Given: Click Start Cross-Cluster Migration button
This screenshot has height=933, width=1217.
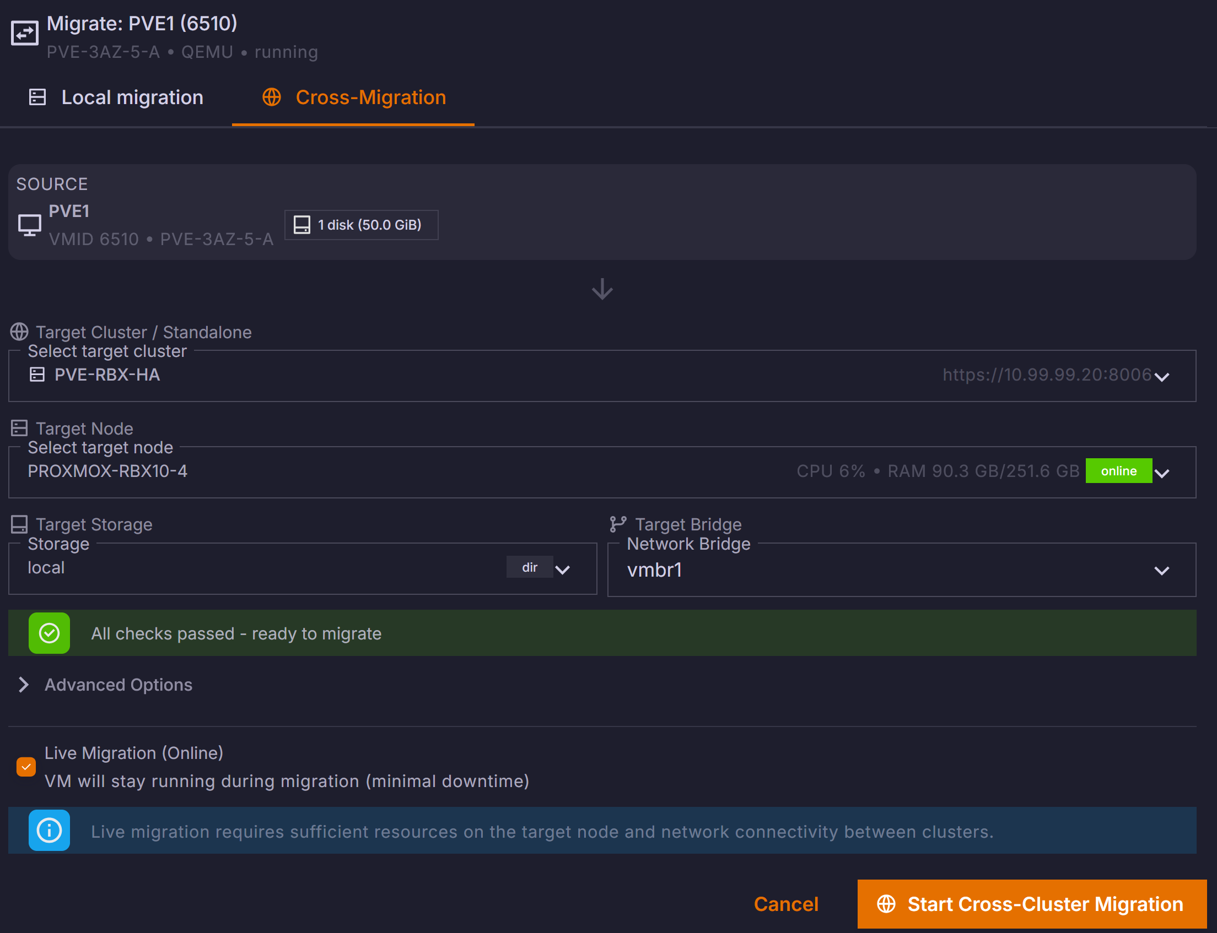Looking at the screenshot, I should [1031, 904].
